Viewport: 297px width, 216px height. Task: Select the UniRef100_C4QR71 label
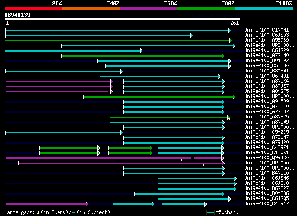point(266,148)
